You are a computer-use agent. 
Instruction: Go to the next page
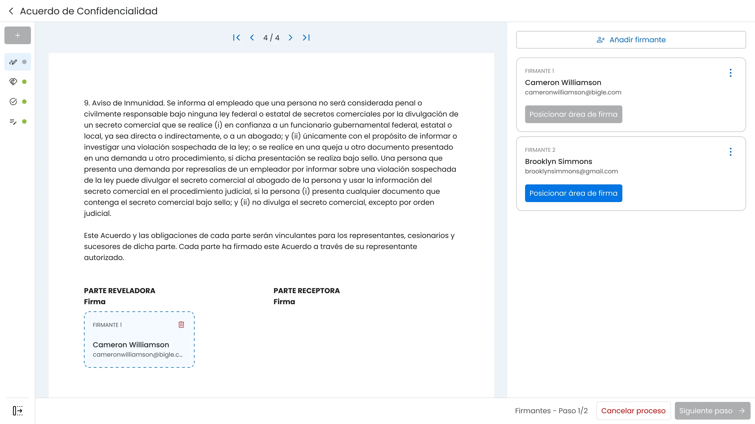pyautogui.click(x=290, y=38)
